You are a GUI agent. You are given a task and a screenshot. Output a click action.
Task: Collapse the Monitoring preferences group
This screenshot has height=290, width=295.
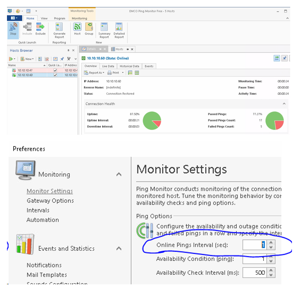click(x=119, y=174)
